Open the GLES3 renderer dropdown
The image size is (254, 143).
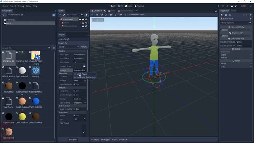[x=244, y=6]
